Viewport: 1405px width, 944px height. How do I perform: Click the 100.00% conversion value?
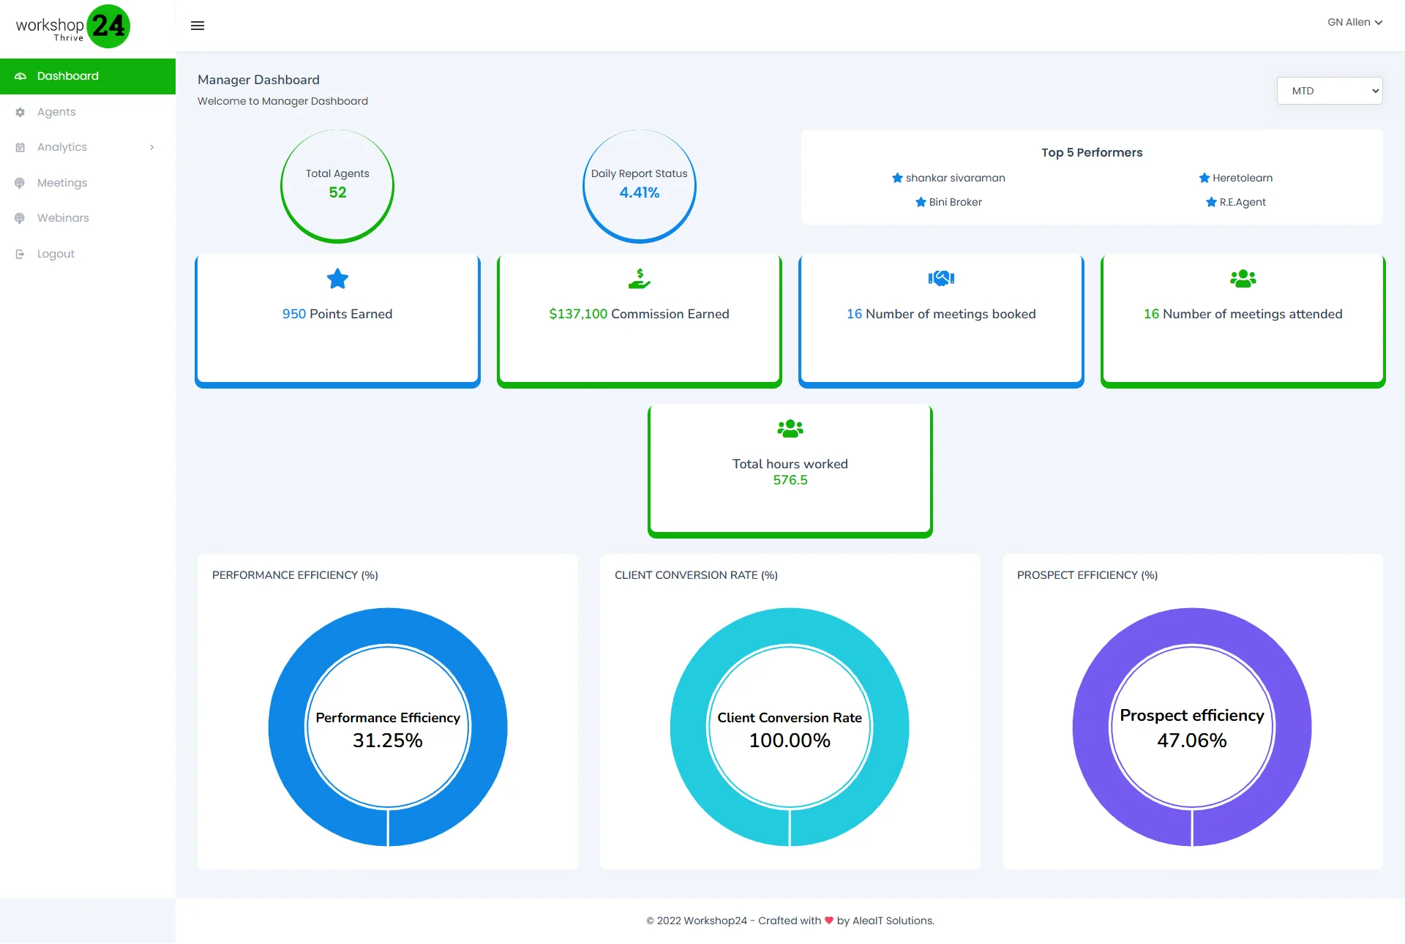pos(790,741)
